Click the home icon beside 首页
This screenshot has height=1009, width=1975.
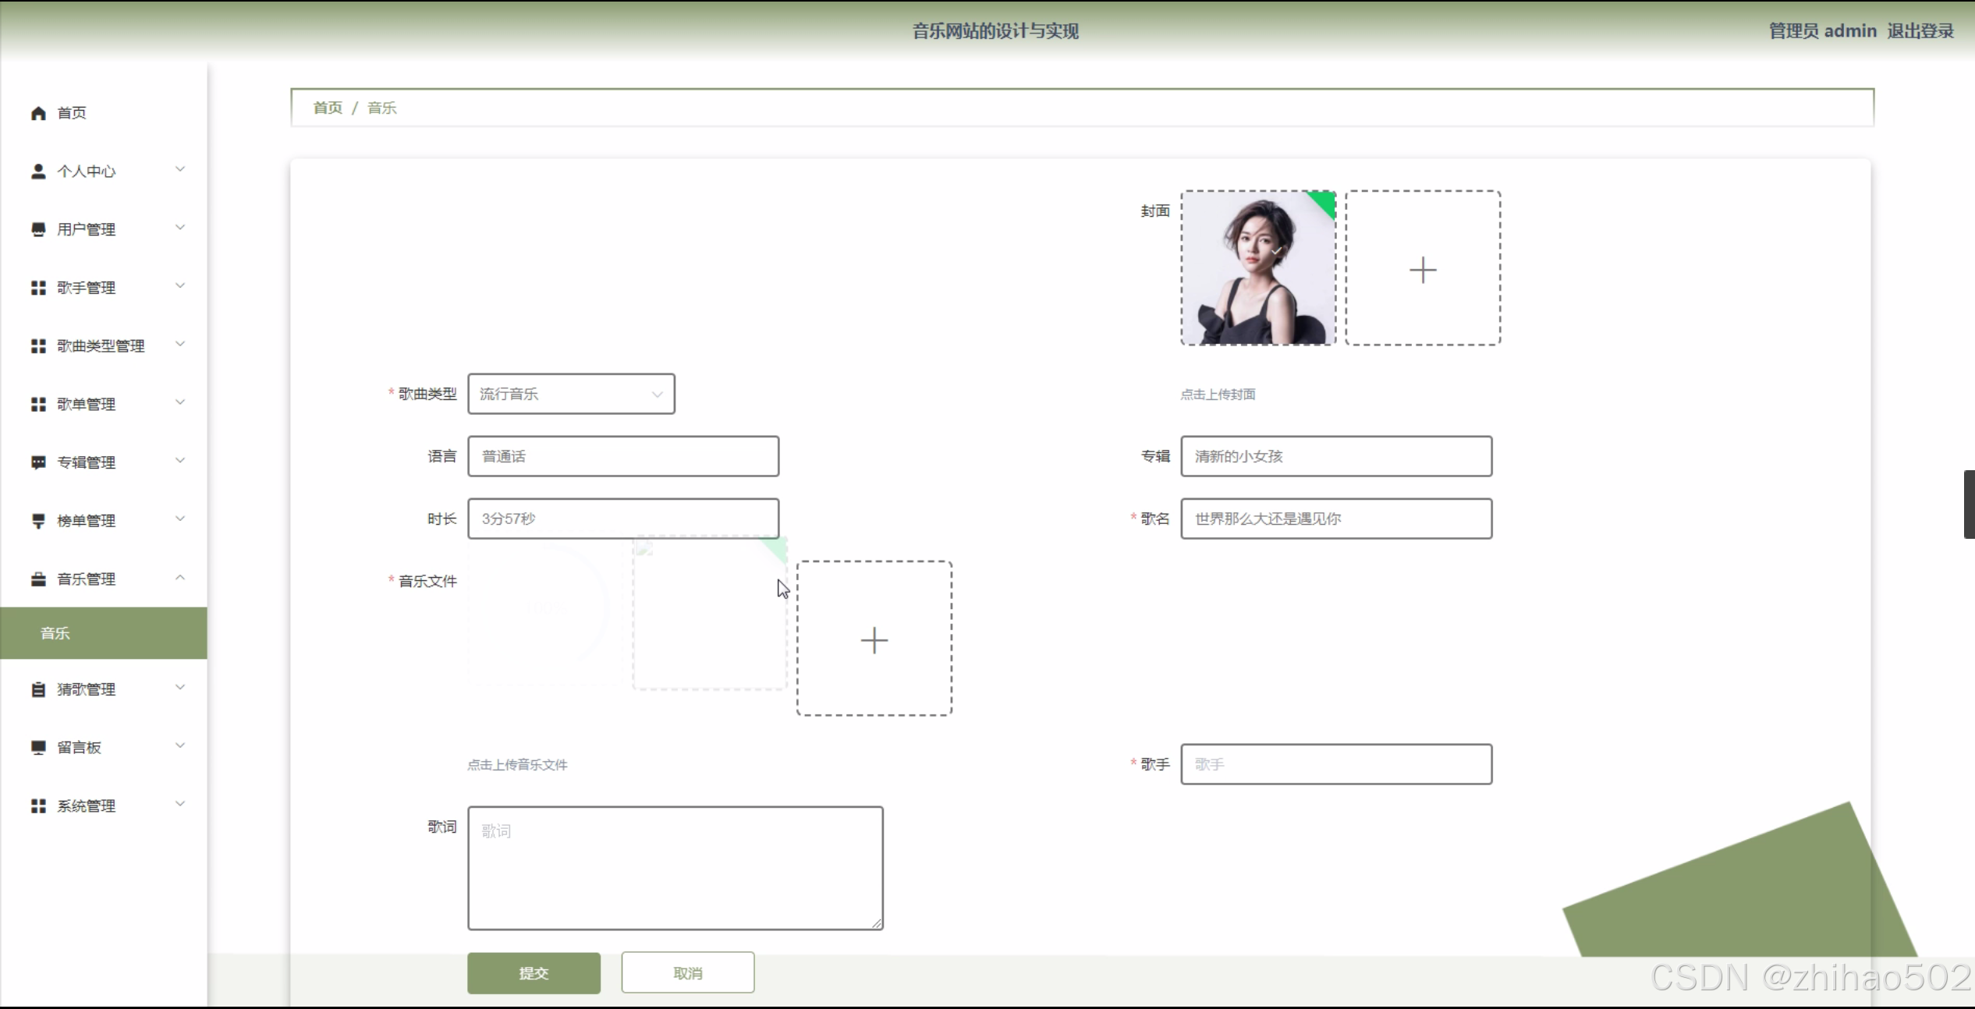click(x=38, y=113)
